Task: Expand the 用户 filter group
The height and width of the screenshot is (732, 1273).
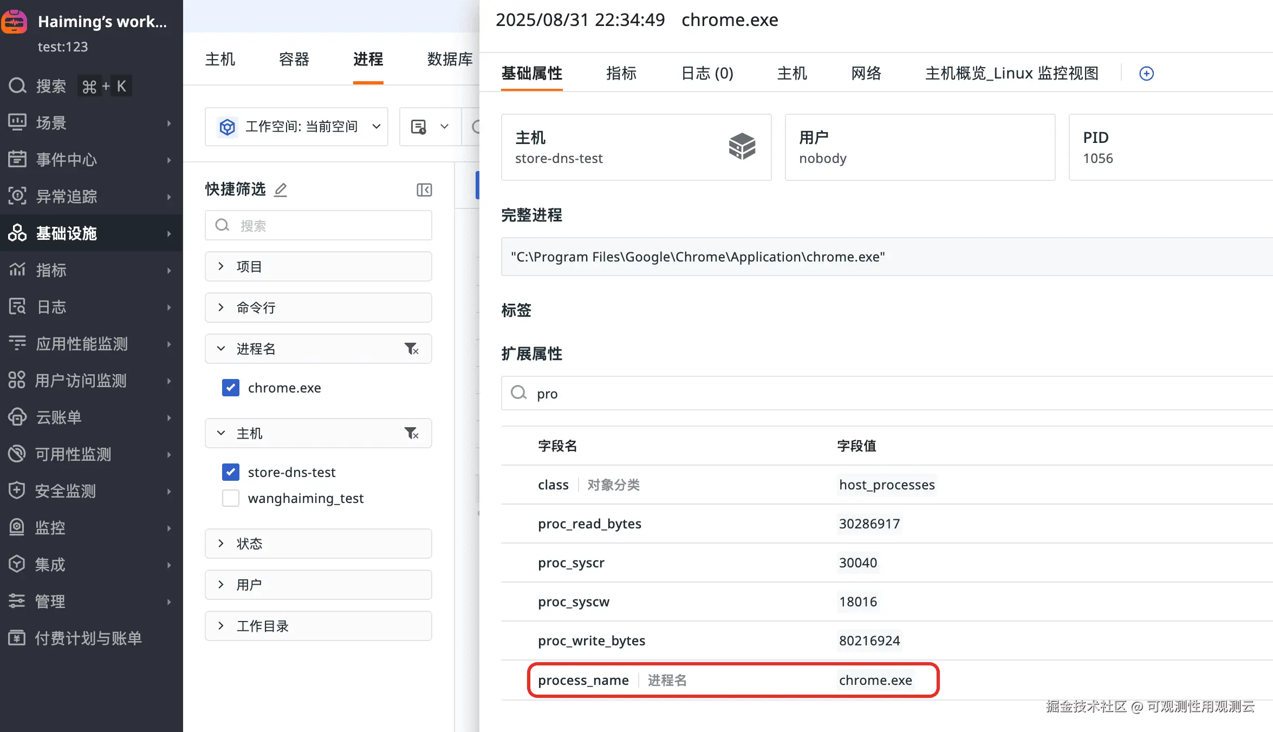Action: [x=319, y=585]
